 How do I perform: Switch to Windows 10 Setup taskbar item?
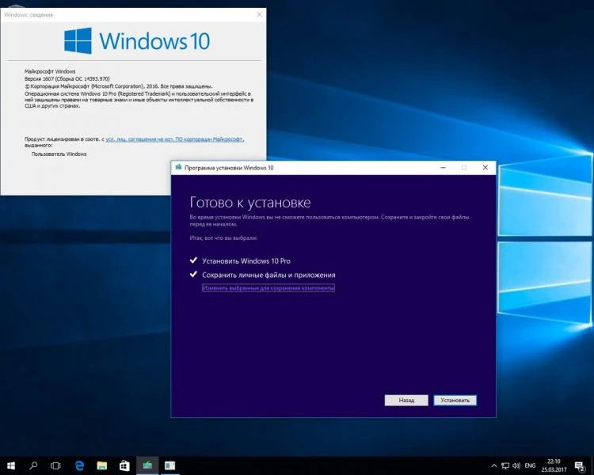147,465
